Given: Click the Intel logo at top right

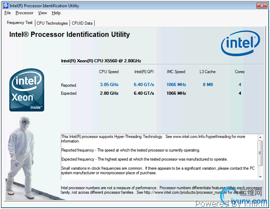Looking at the screenshot, I should (x=240, y=43).
